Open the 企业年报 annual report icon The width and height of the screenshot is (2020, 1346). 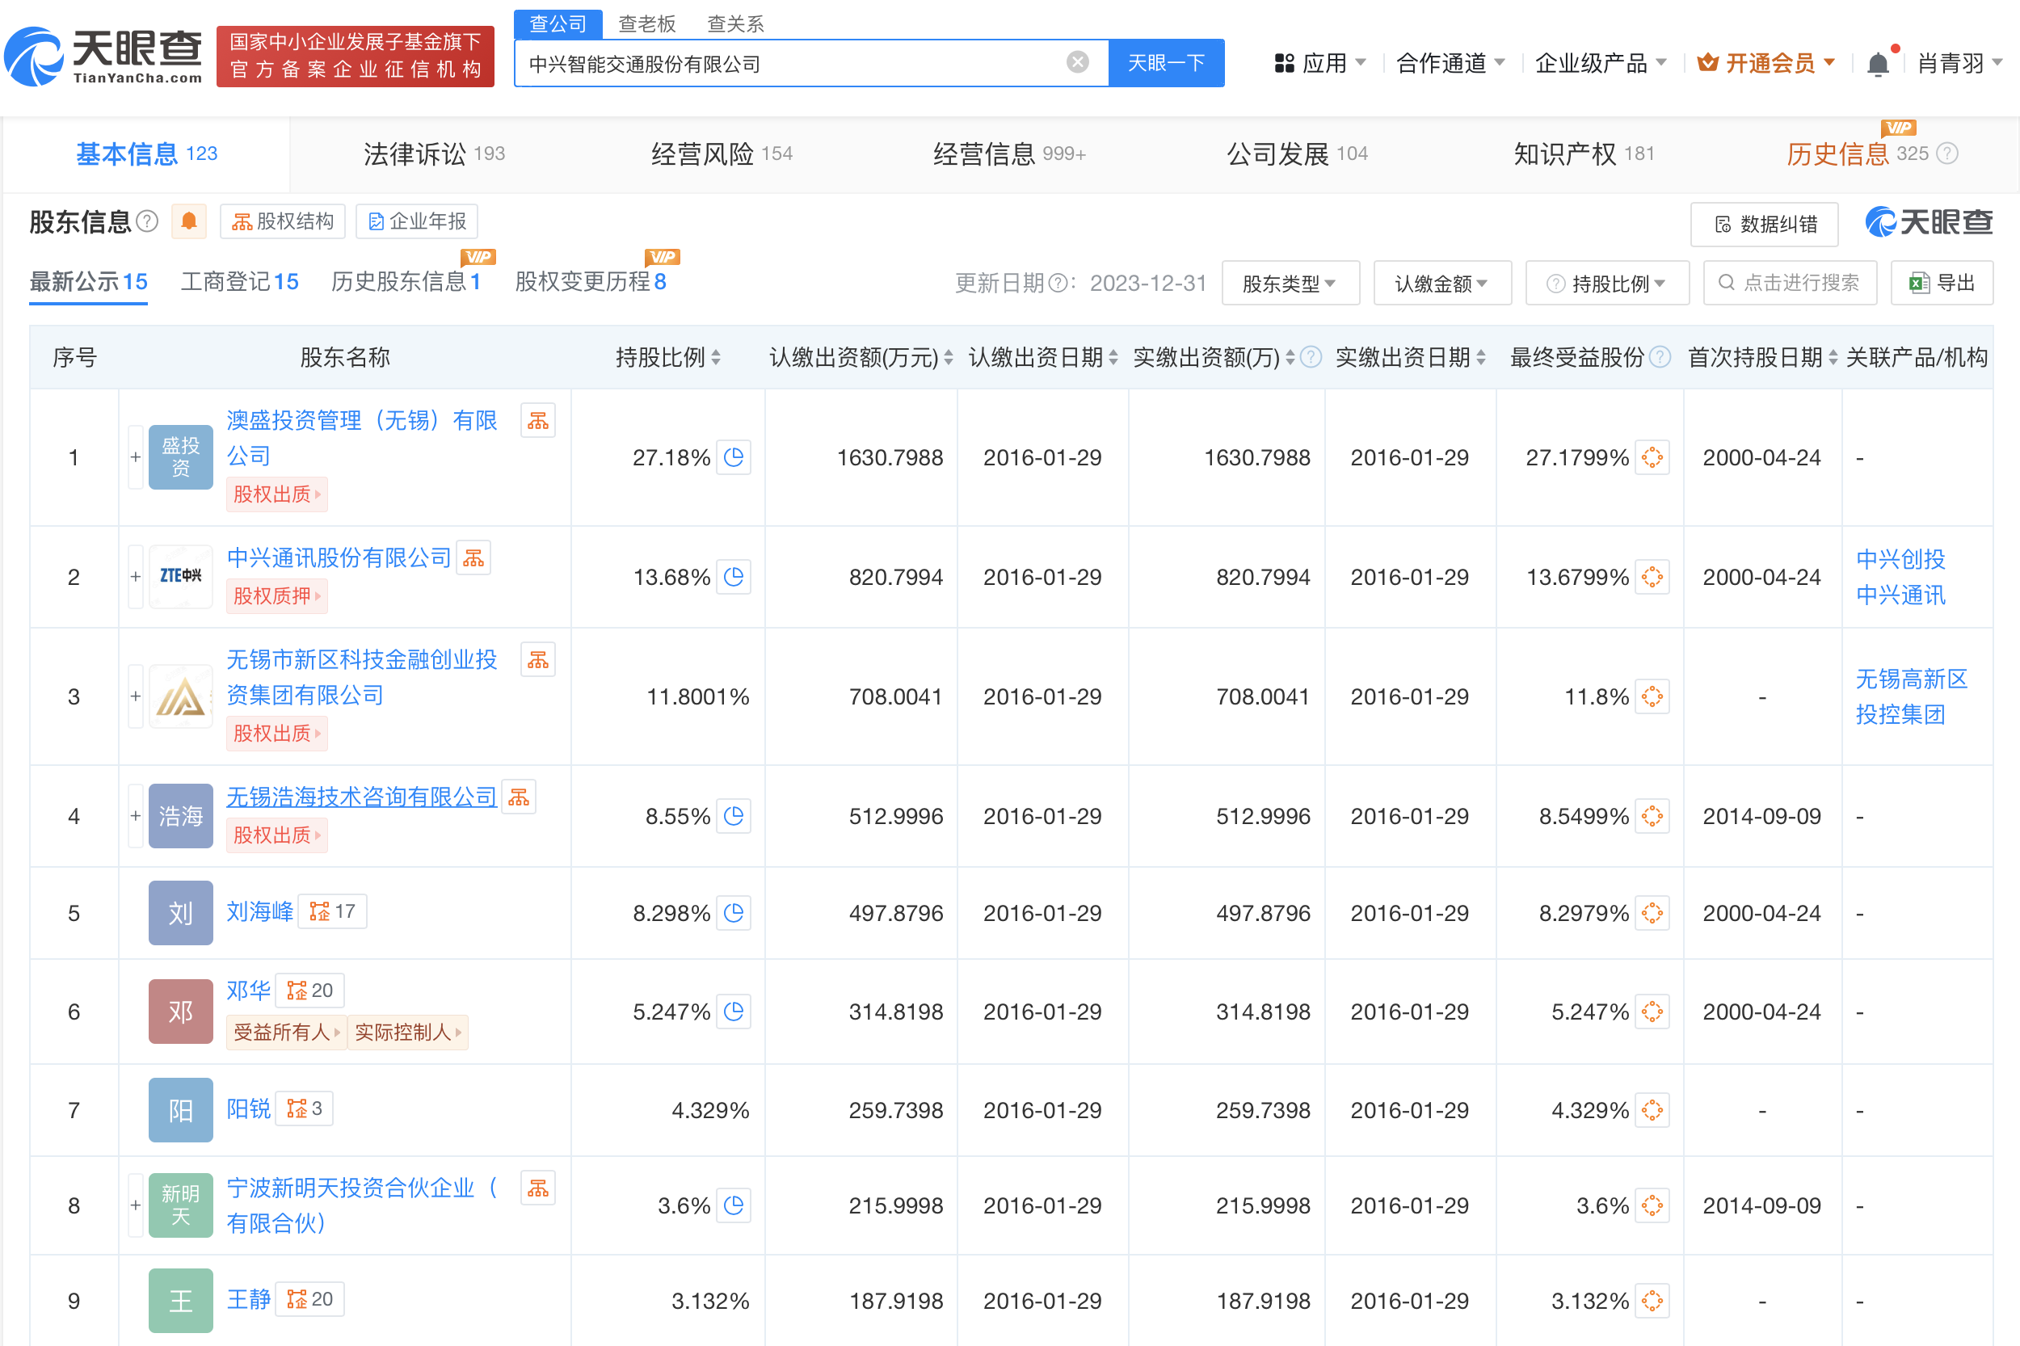point(416,221)
